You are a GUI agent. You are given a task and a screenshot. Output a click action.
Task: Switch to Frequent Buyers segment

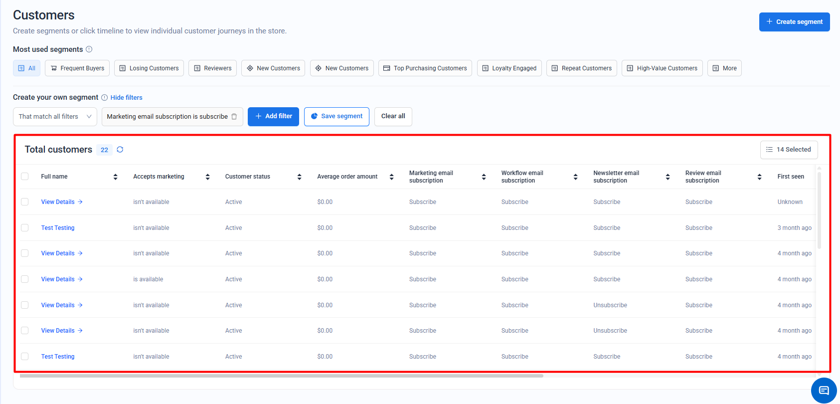point(77,68)
